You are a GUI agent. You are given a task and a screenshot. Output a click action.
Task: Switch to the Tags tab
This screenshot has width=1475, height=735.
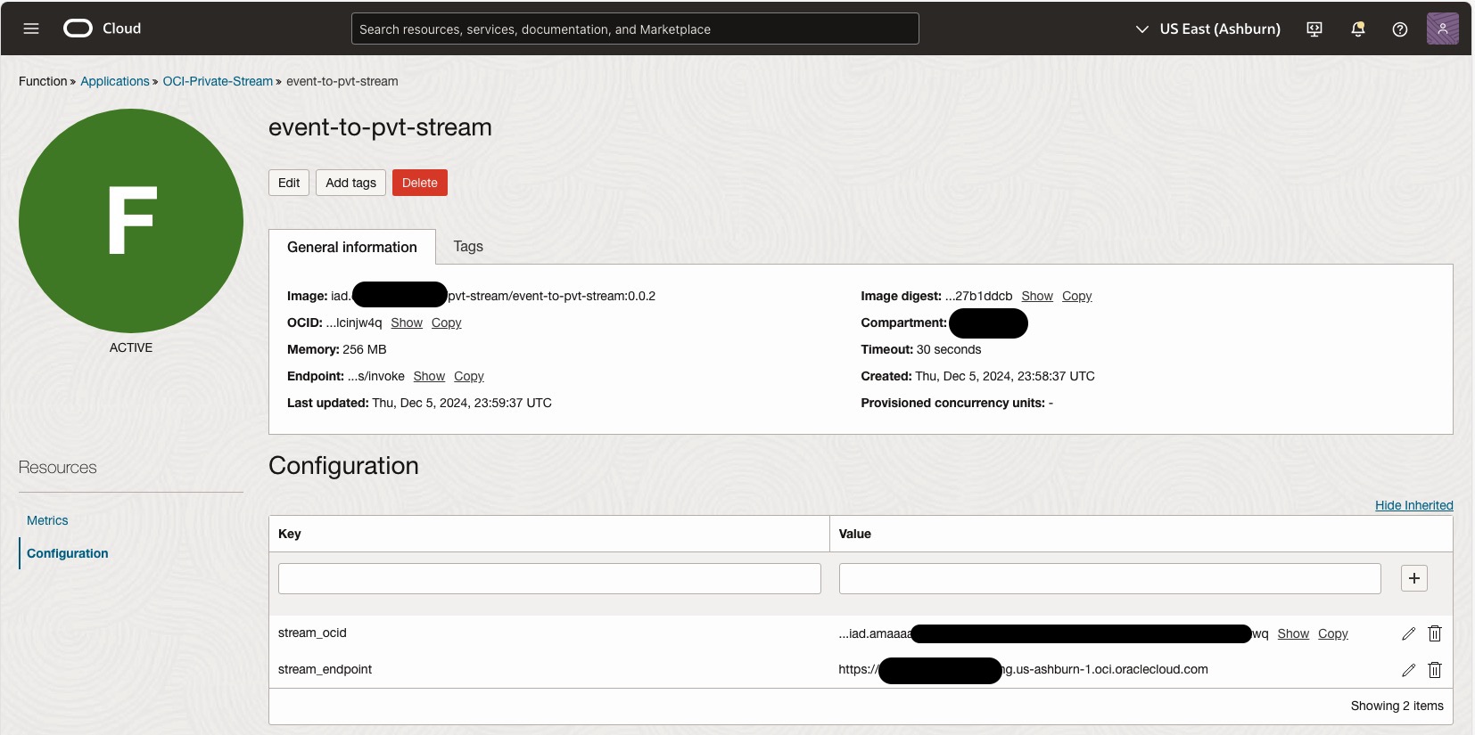pos(468,247)
